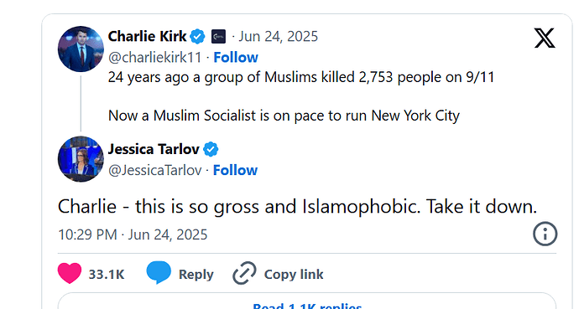
Task: Click the chain copy link icon
Action: 244,273
